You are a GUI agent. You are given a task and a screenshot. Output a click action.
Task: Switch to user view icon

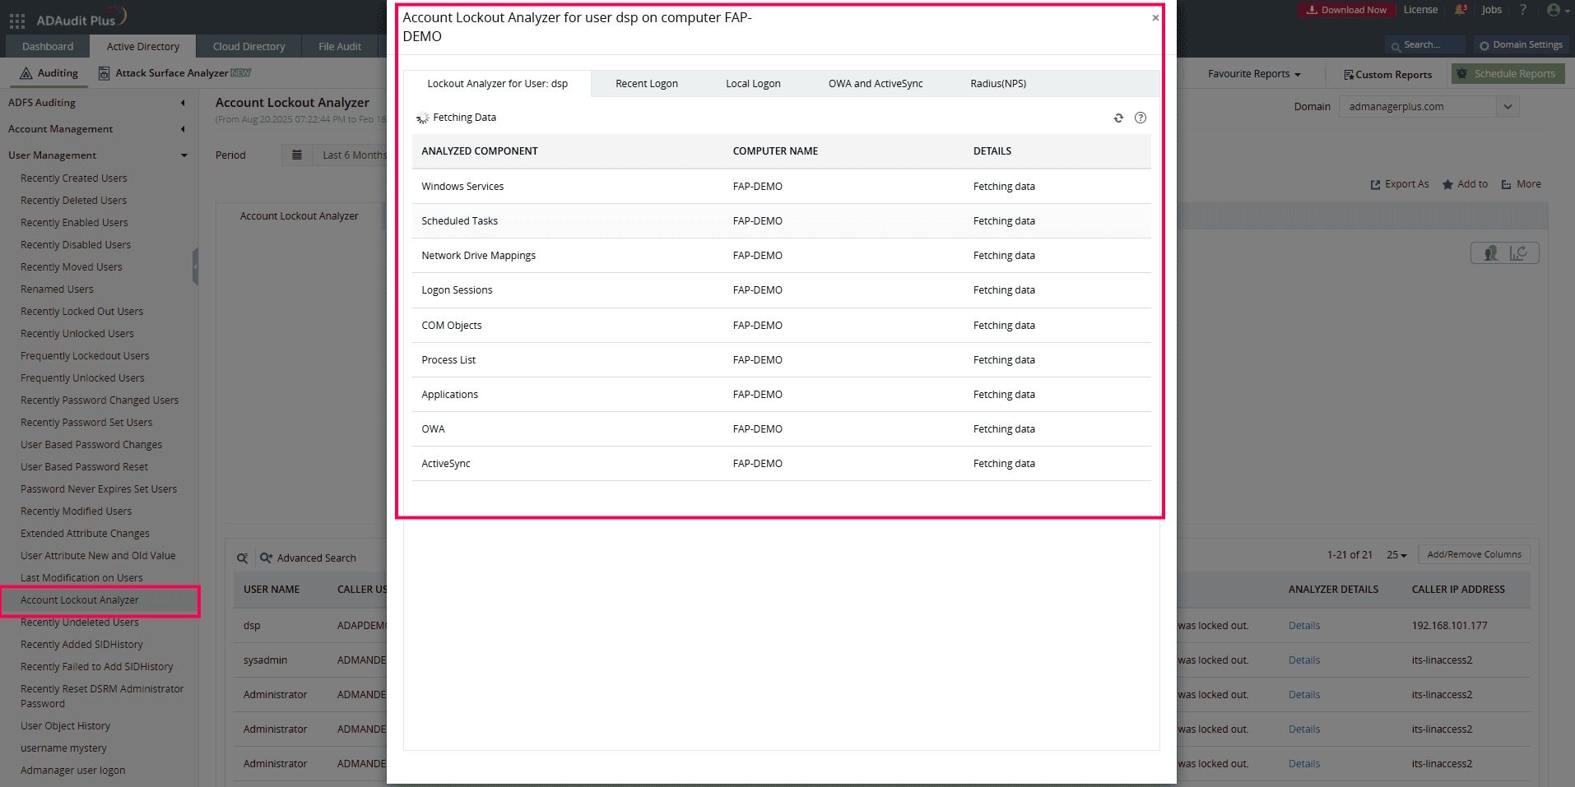point(1490,253)
